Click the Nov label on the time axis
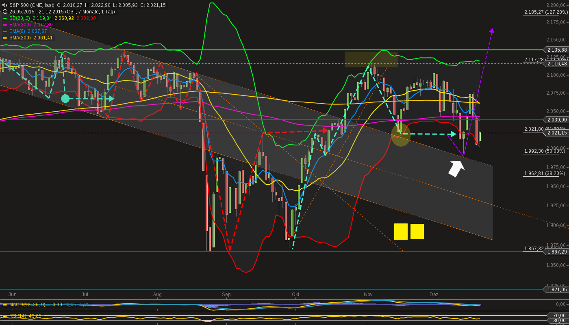The image size is (569, 325). tap(368, 294)
